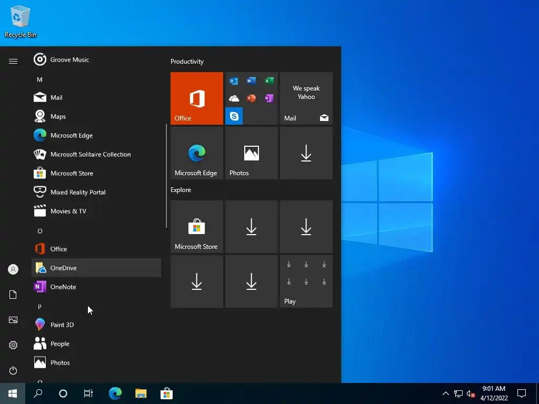Open Skype icon in Office apps tile
Viewport: 539px width, 404px height.
pos(234,116)
